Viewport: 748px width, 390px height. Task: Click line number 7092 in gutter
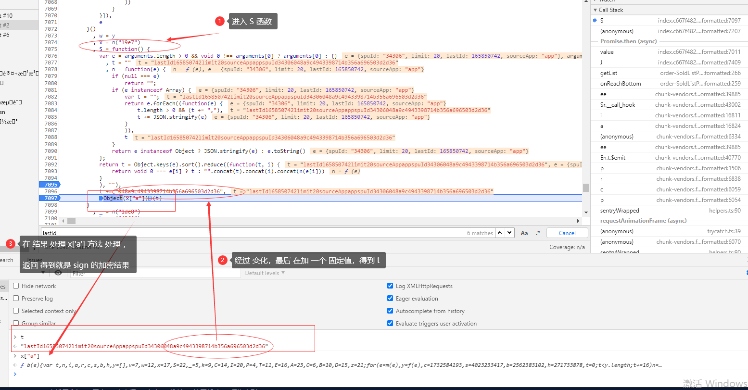coord(51,164)
